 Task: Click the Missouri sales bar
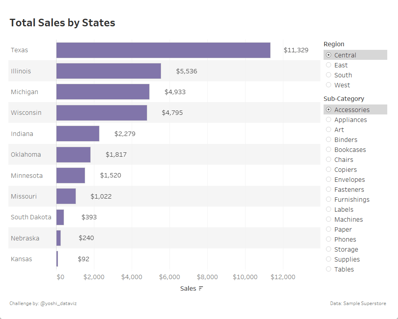[66, 196]
